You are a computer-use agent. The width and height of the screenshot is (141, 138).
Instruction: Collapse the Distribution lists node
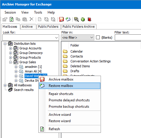[x=5, y=44]
